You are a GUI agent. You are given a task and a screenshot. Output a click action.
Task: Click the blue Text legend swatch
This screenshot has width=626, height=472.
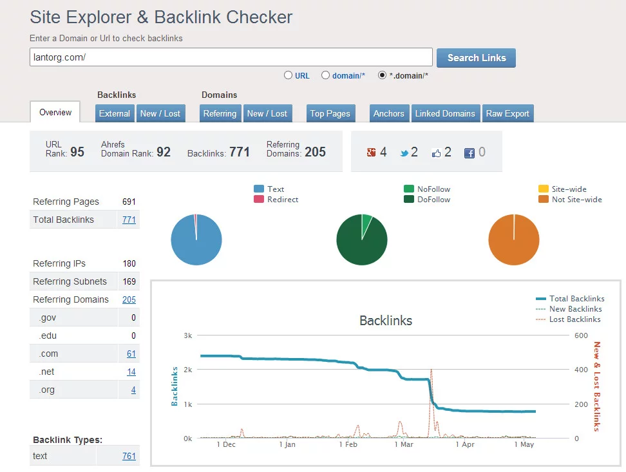(x=259, y=189)
